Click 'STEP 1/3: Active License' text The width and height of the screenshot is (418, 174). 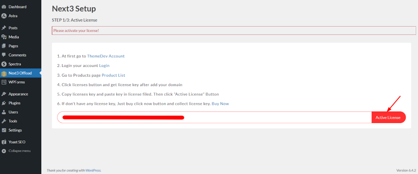[75, 20]
